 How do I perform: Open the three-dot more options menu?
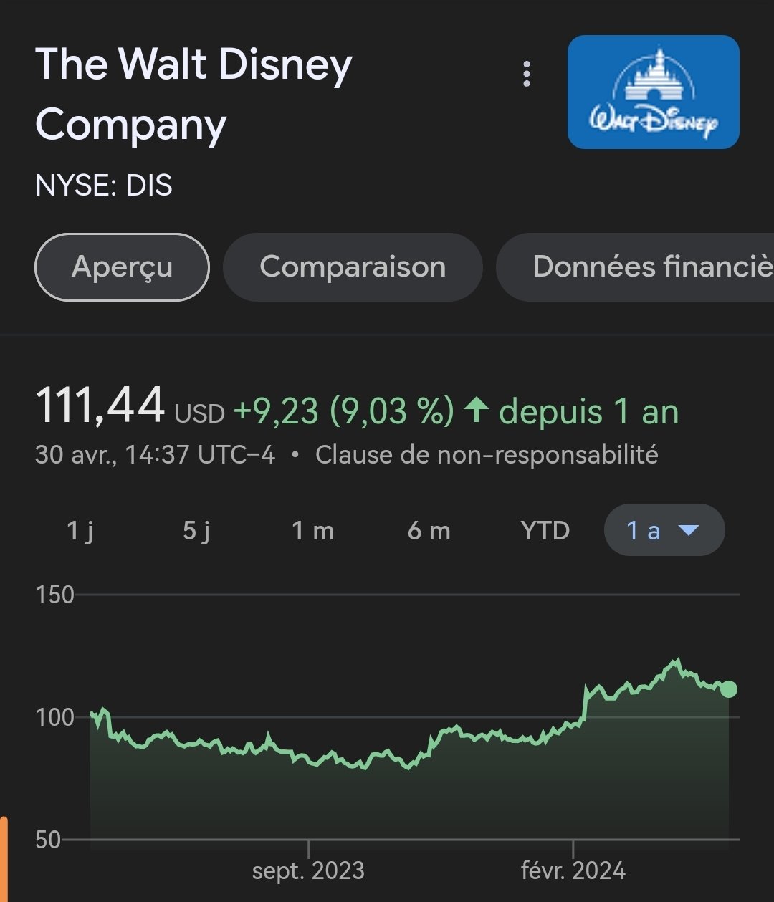click(527, 74)
